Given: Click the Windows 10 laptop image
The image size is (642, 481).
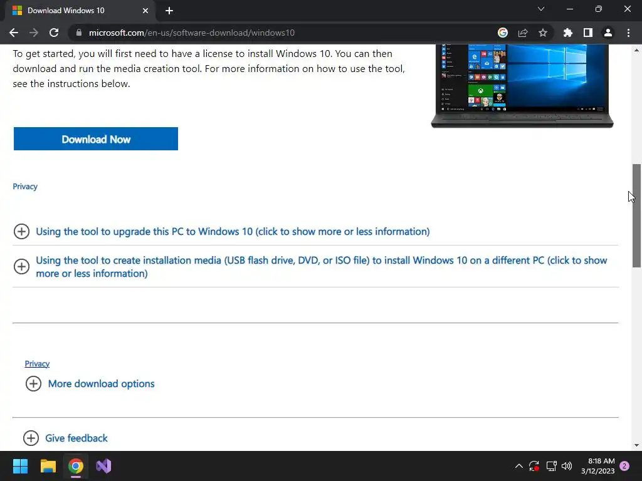Looking at the screenshot, I should (522, 86).
